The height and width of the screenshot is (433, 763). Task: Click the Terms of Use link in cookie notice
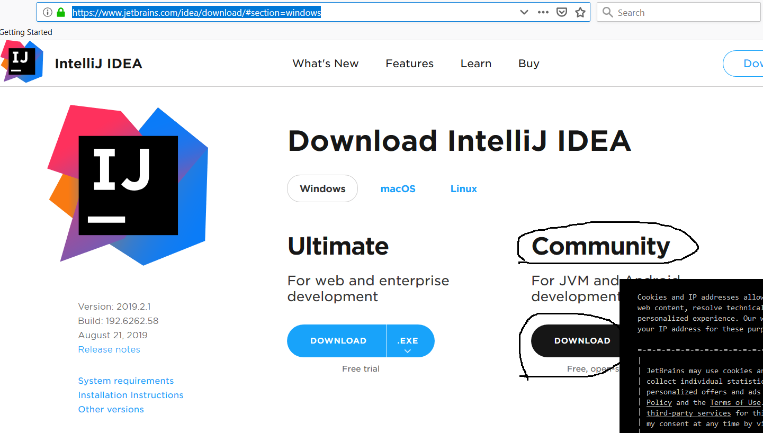click(x=736, y=402)
